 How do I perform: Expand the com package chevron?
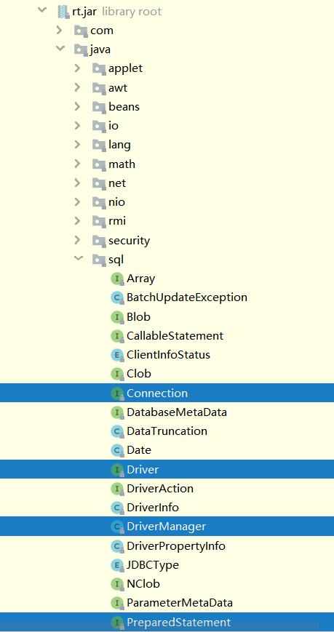[60, 30]
